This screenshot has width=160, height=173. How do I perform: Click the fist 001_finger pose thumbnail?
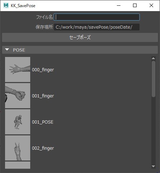[18, 96]
